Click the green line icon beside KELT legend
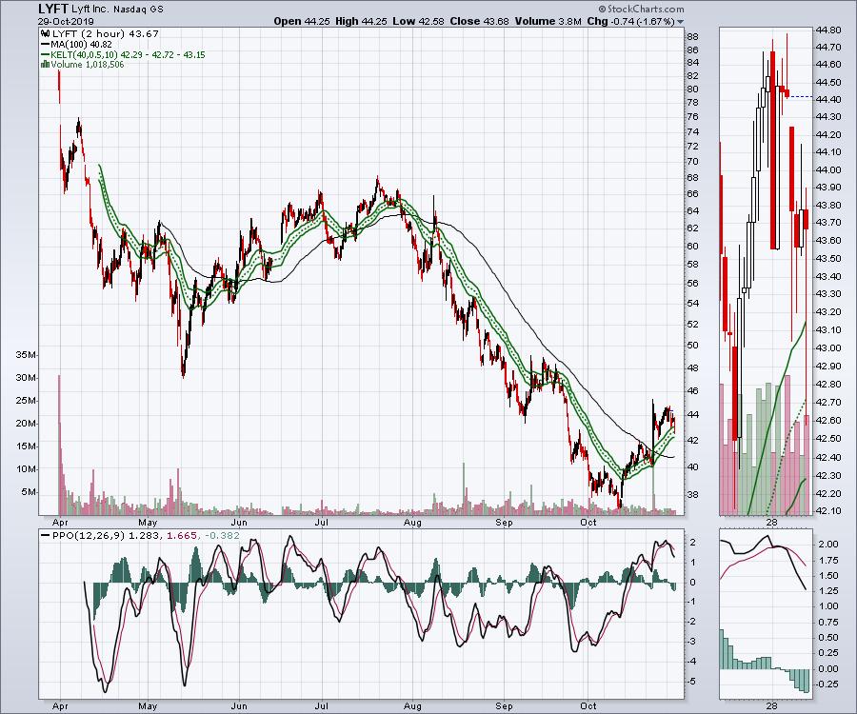Viewport: 857px width, 714px height. click(x=45, y=54)
